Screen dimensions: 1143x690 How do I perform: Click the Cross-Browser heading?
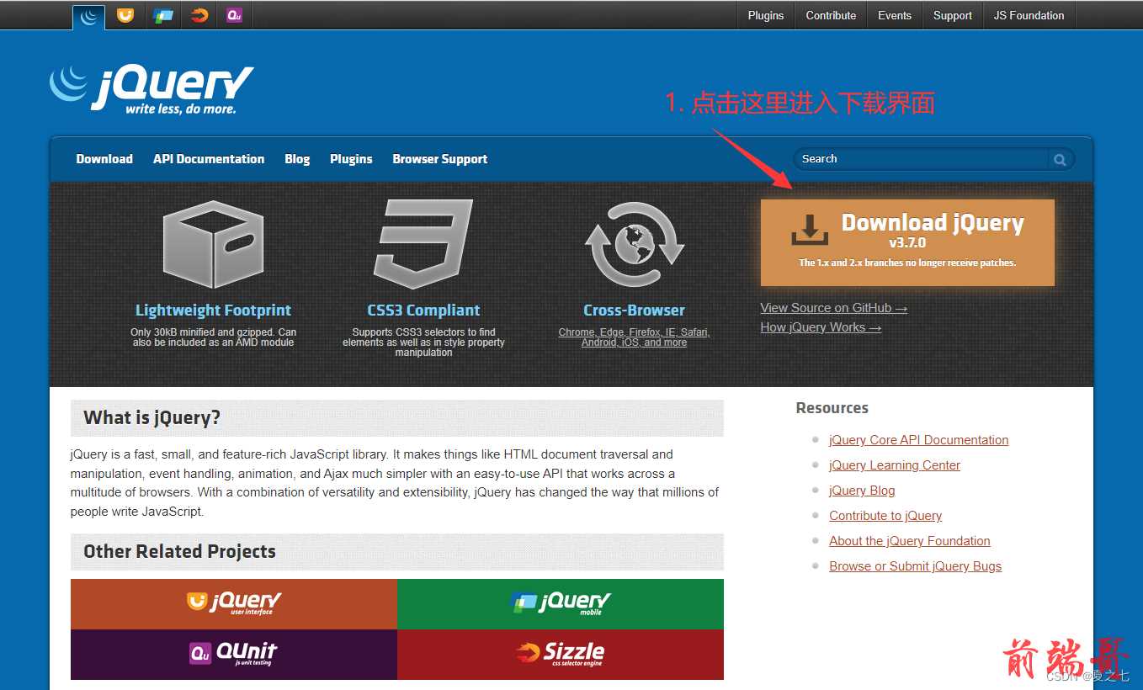[x=634, y=310]
